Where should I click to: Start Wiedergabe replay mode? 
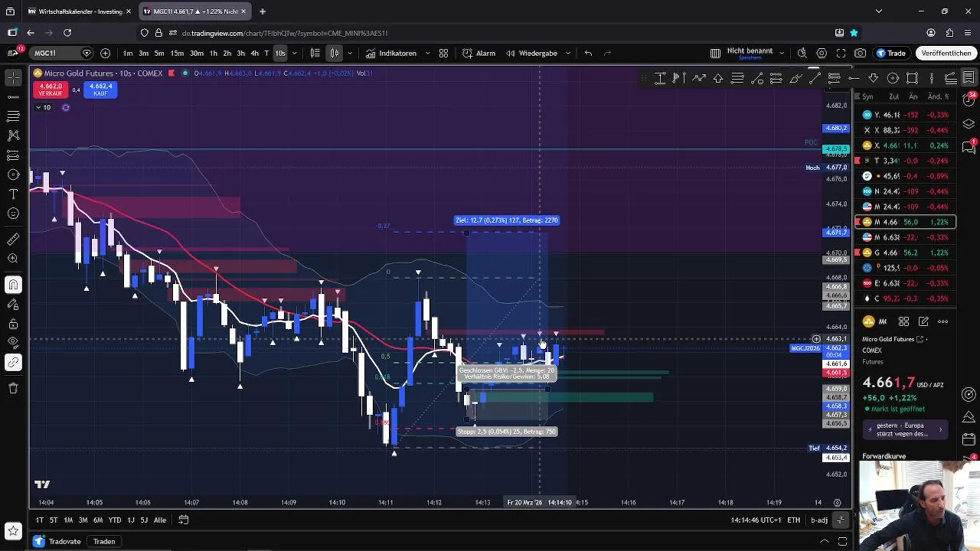point(531,53)
